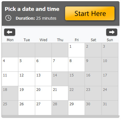Pick date 12 in the calendar
Image resolution: width=121 pixels, height=120 pixels.
[x=27, y=79]
